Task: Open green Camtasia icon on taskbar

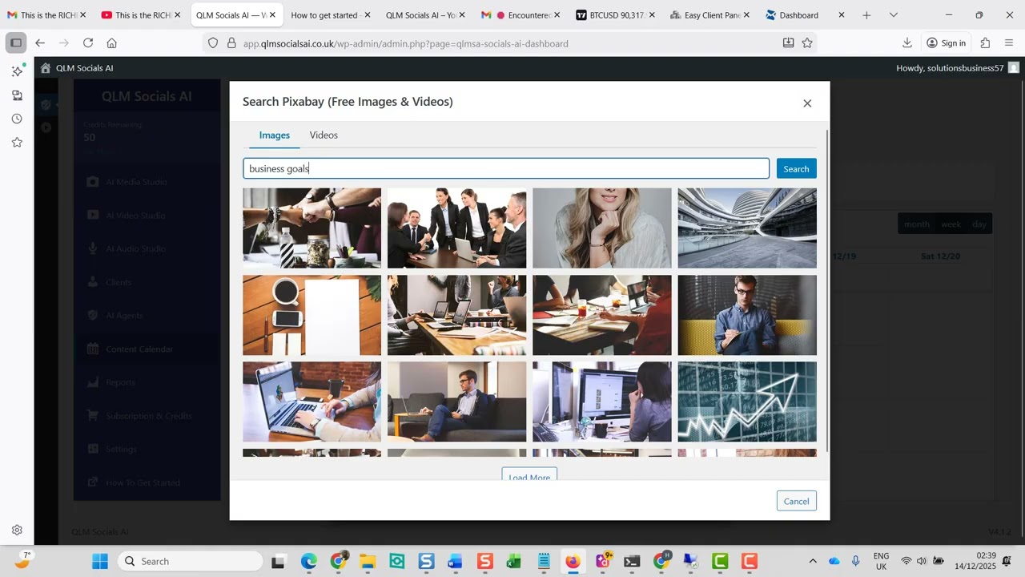Action: click(x=720, y=561)
